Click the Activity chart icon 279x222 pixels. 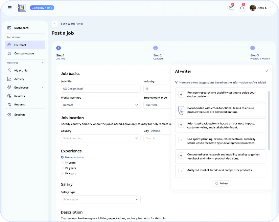tap(9, 79)
